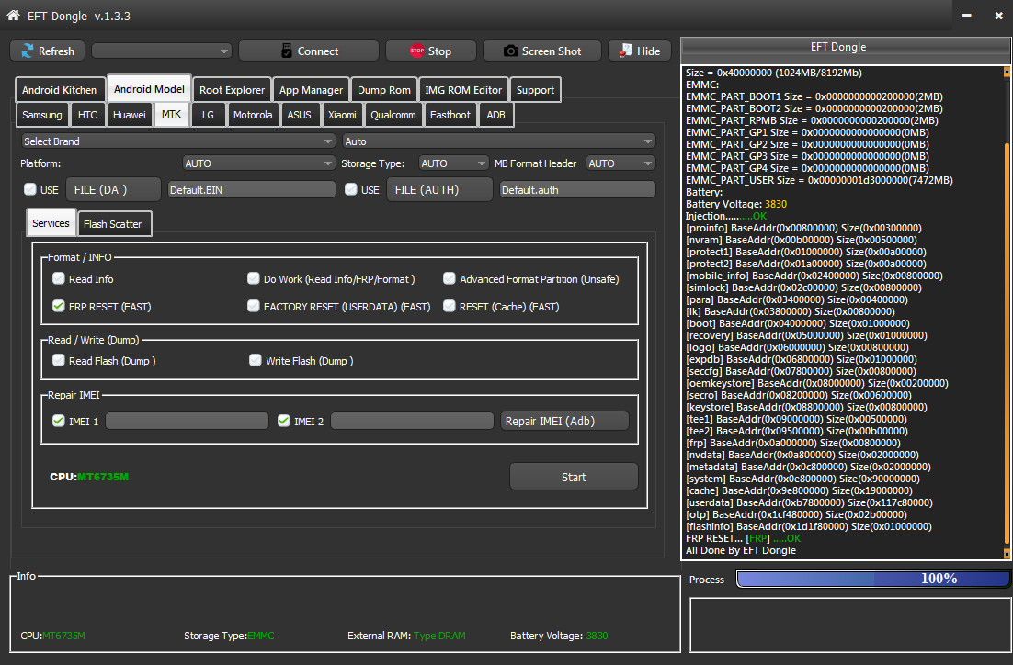Open the App Manager tab
The width and height of the screenshot is (1013, 665).
(311, 90)
